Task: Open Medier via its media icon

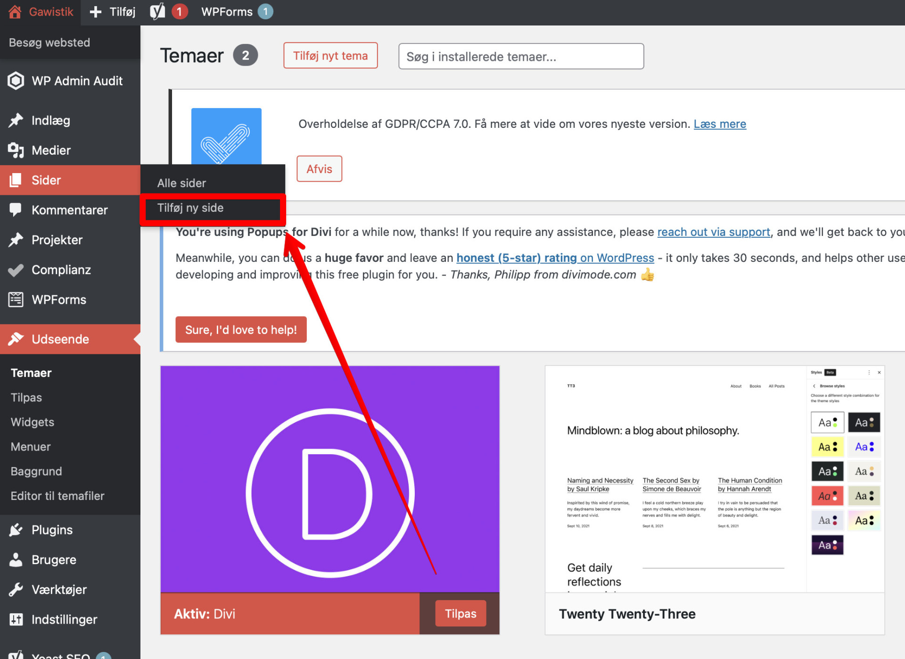Action: tap(16, 150)
